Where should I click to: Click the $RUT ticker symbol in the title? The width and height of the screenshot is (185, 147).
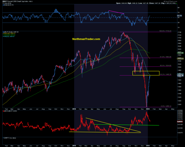(x=5, y=2)
